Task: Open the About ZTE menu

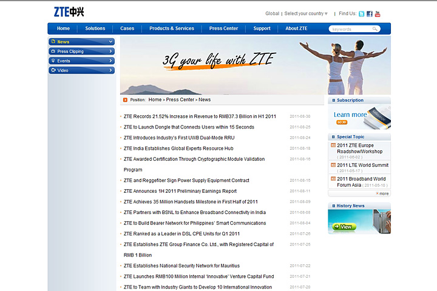Action: [x=296, y=28]
